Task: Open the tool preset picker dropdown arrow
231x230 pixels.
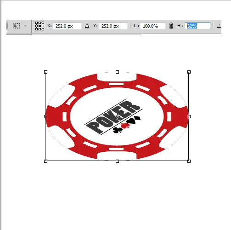Action: point(26,26)
